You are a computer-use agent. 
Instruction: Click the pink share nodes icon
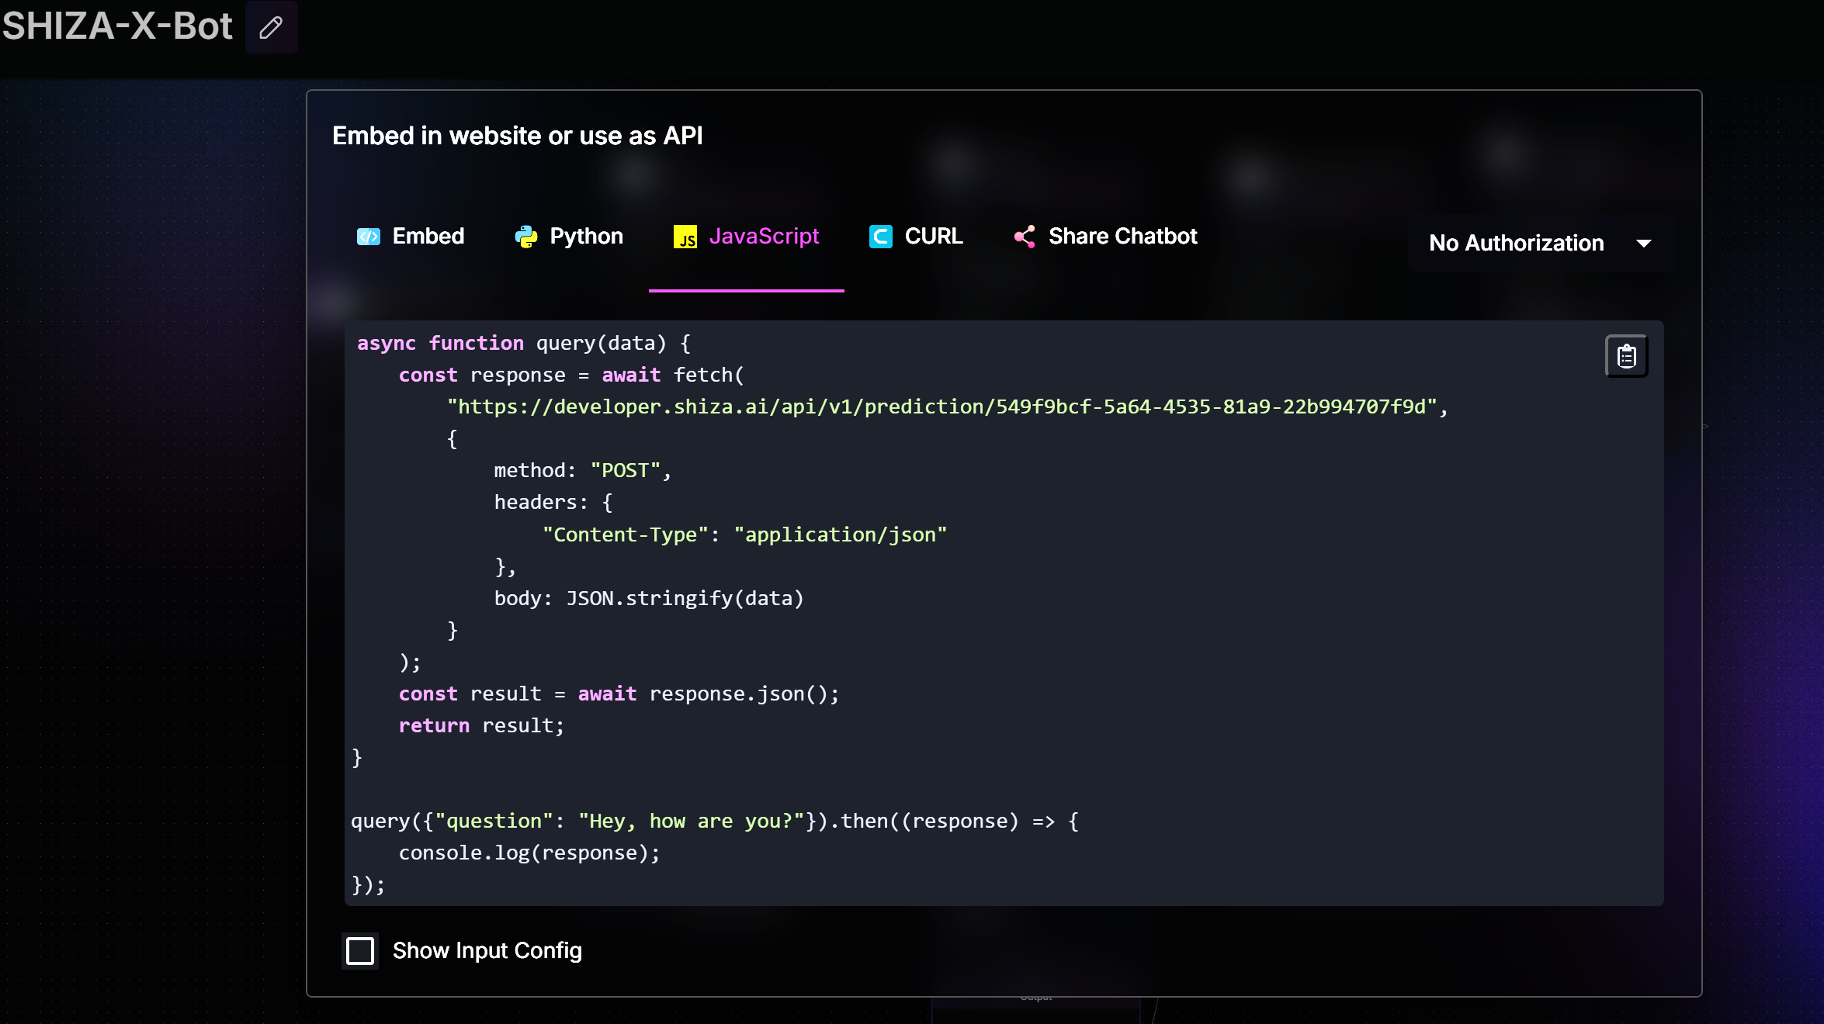point(1025,237)
